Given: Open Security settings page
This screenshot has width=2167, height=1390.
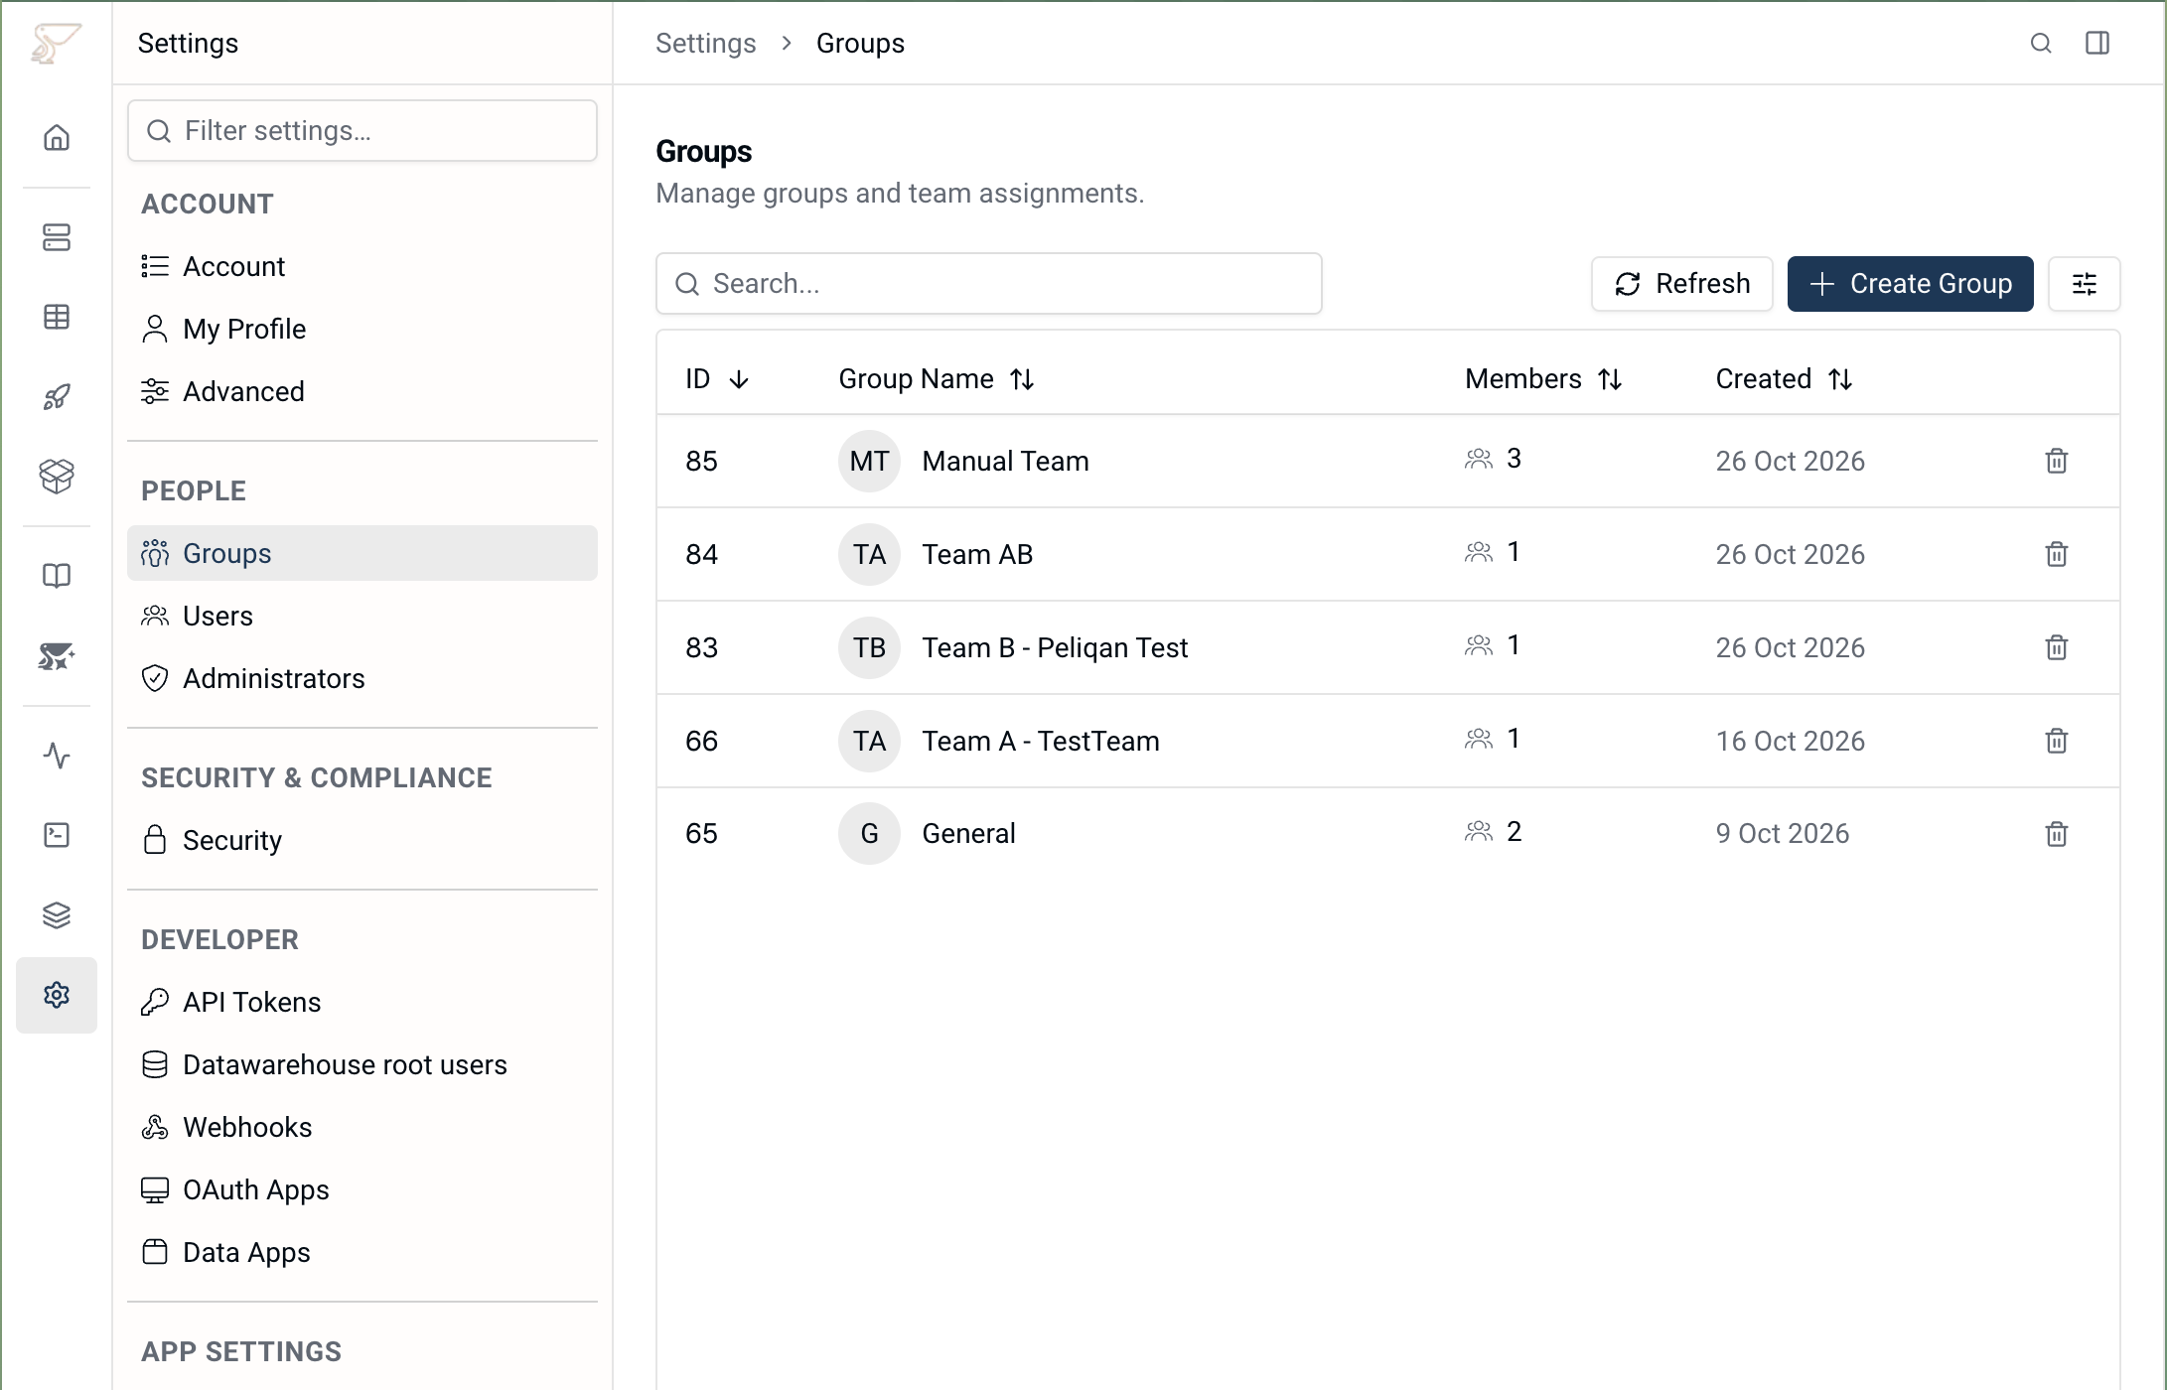Looking at the screenshot, I should coord(362,840).
